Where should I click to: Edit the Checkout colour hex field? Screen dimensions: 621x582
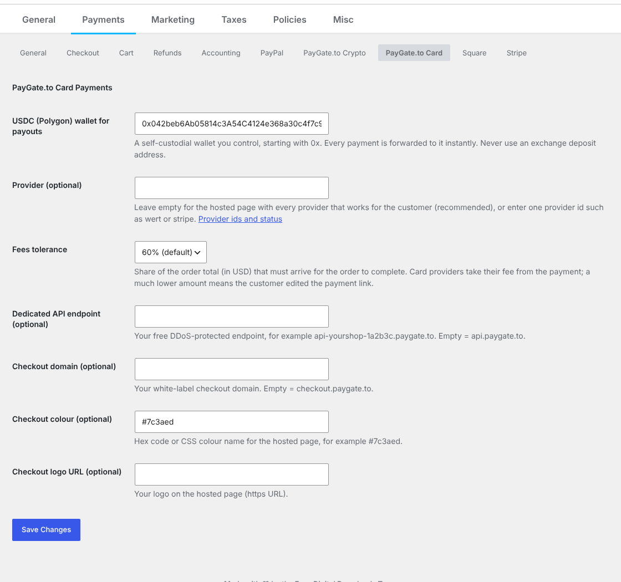click(232, 422)
